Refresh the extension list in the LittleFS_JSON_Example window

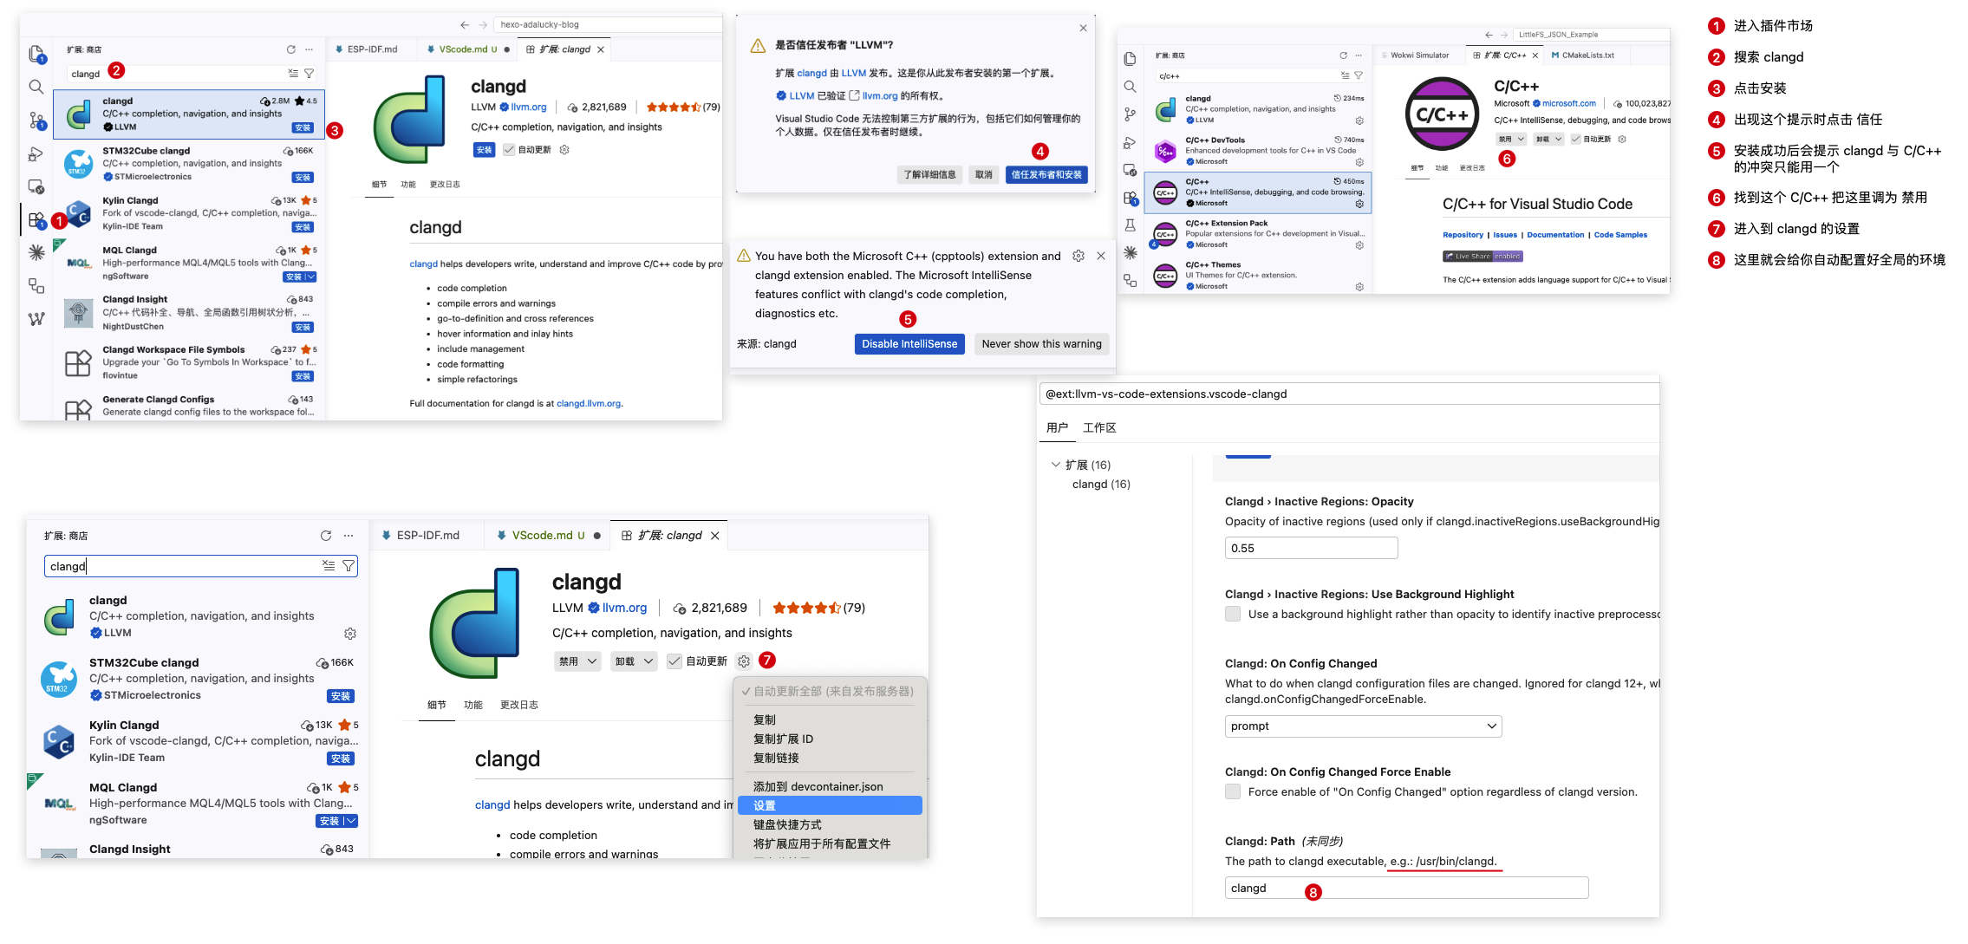click(x=1344, y=55)
